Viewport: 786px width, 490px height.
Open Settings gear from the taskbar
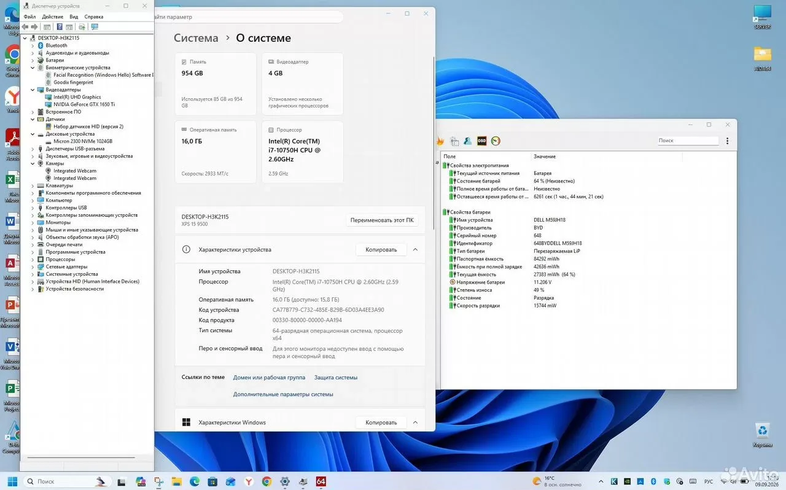click(x=285, y=481)
